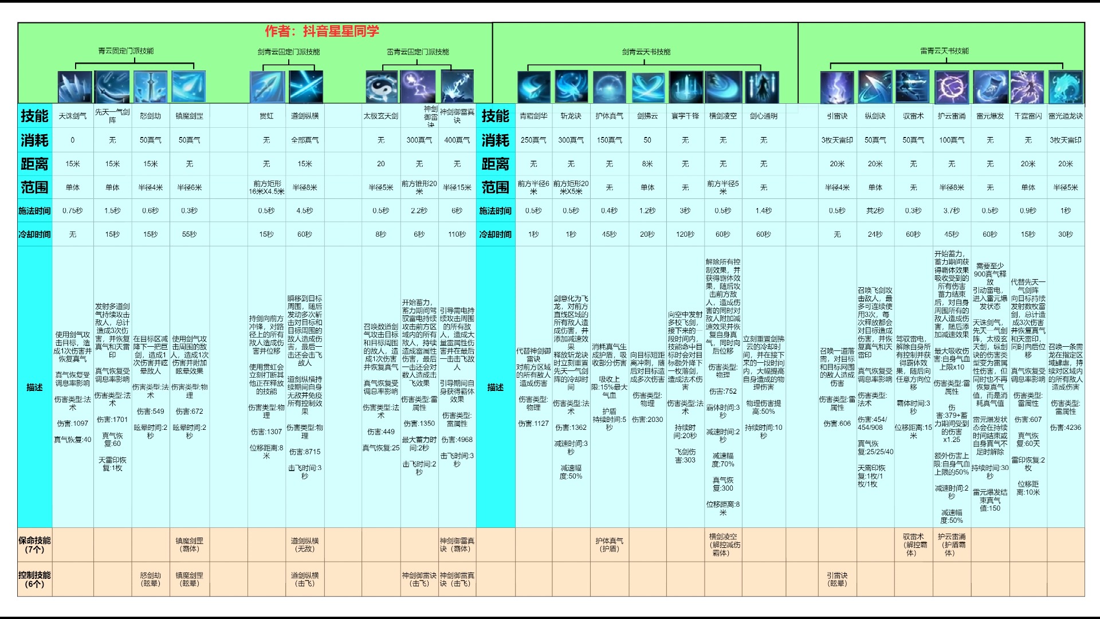
Task: Expand 雷青云天书技能 section header
Action: (x=950, y=50)
